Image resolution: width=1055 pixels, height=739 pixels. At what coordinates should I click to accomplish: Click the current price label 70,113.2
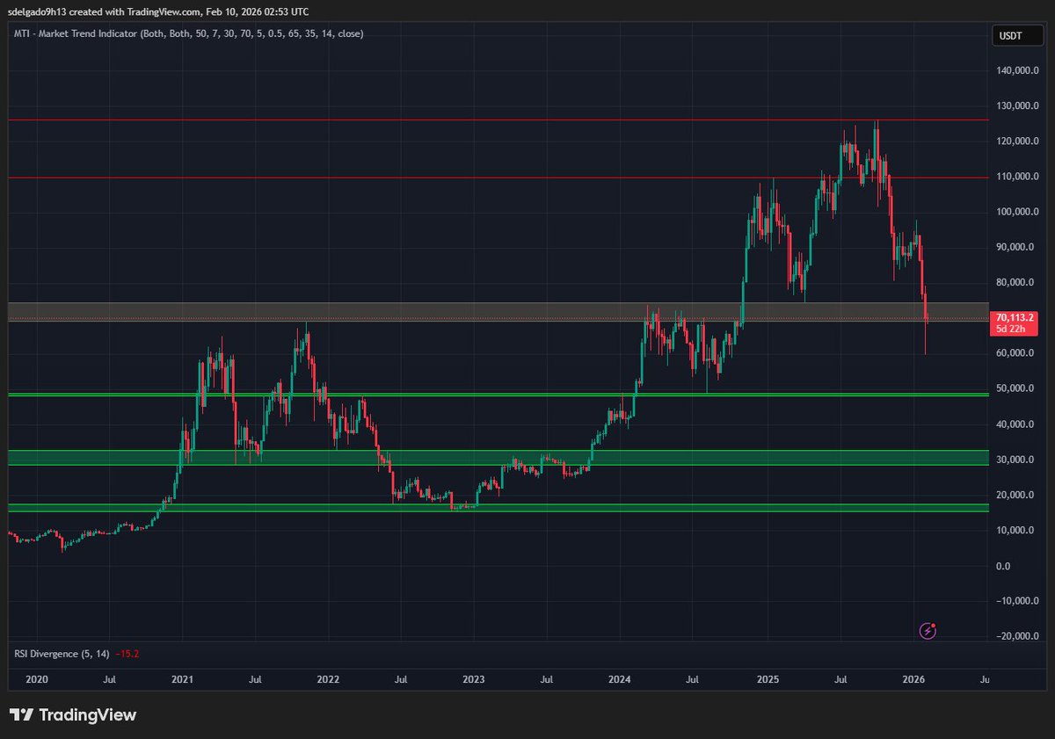[1014, 317]
